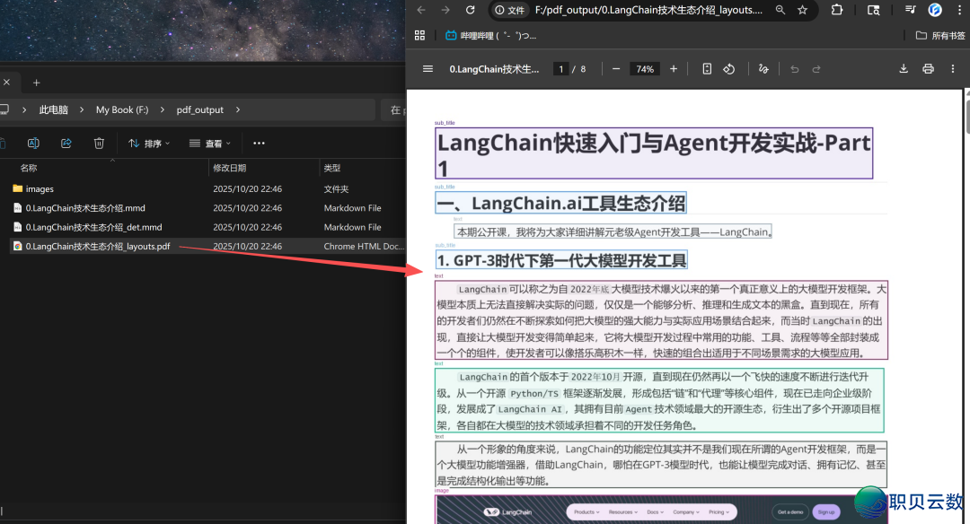Screen dimensions: 970x524
Task: Print the PDF using the printer icon
Action: 929,68
